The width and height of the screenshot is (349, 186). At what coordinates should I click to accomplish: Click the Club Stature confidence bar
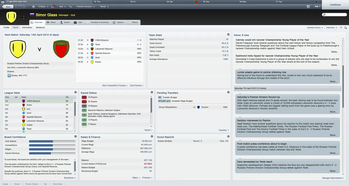52,141
